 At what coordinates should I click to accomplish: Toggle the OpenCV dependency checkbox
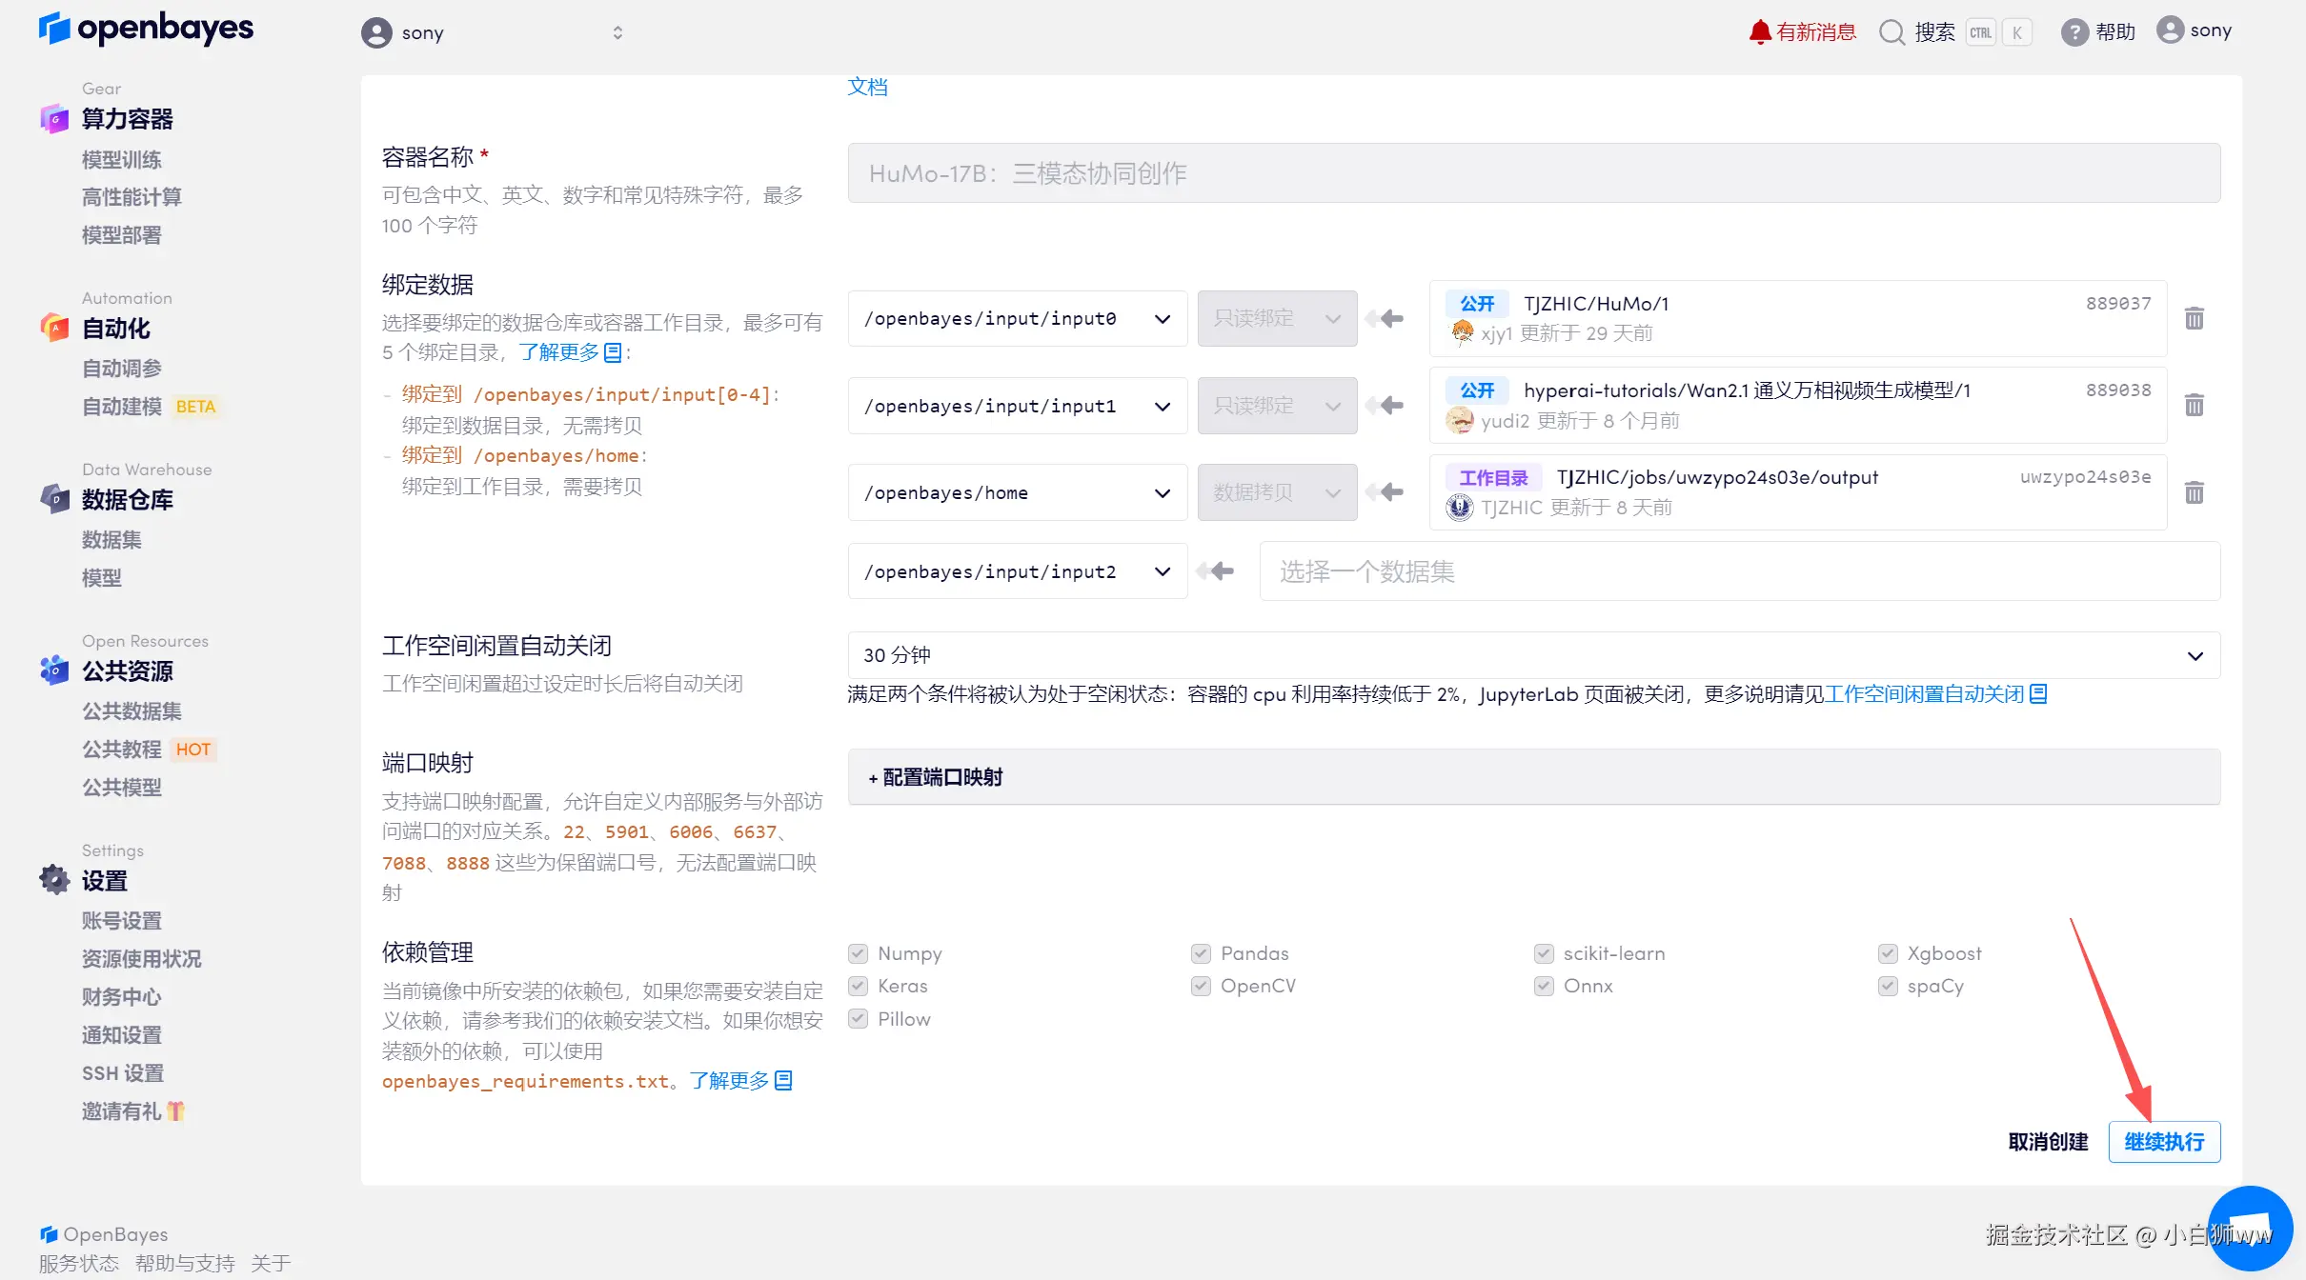tap(1201, 986)
